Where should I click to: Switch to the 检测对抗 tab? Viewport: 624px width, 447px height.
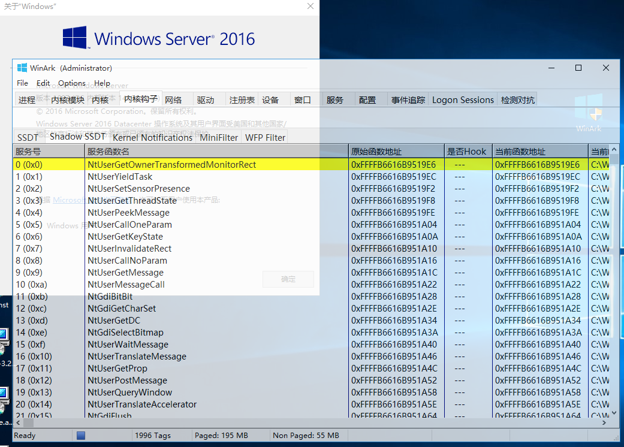517,100
